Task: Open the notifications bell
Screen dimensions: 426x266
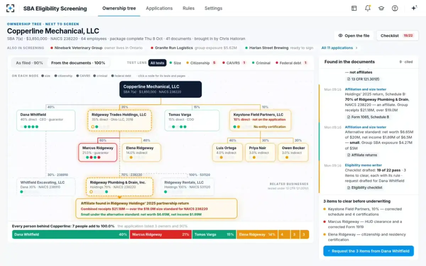Action: [x=368, y=8]
